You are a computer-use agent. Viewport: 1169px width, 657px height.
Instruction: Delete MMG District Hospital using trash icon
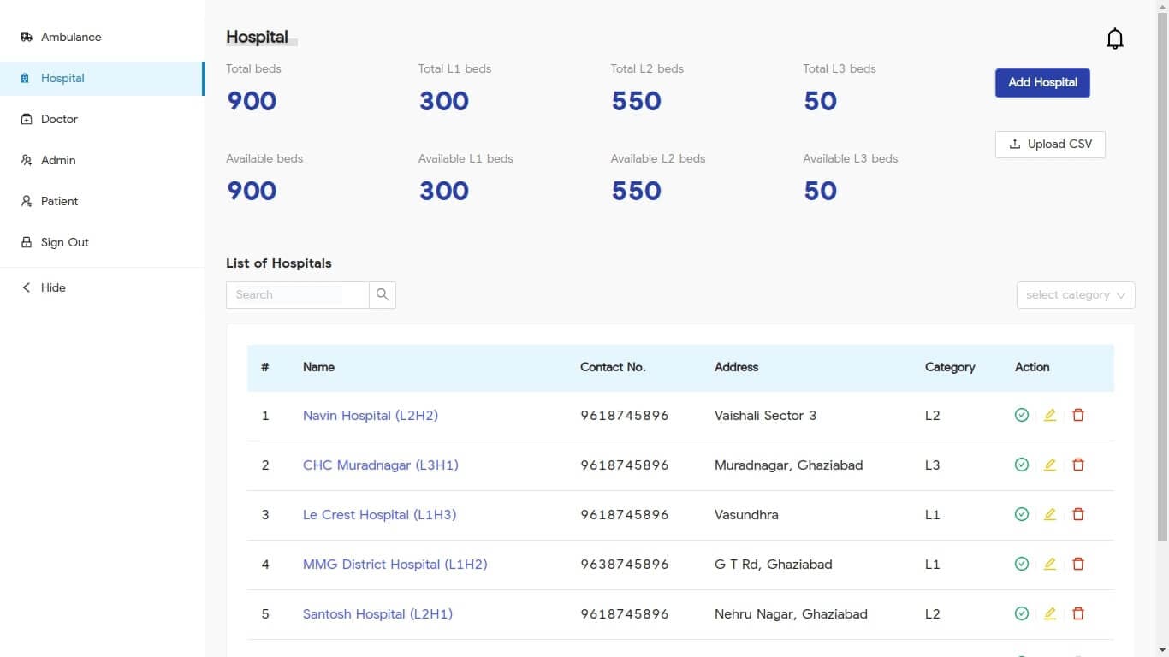pos(1078,564)
